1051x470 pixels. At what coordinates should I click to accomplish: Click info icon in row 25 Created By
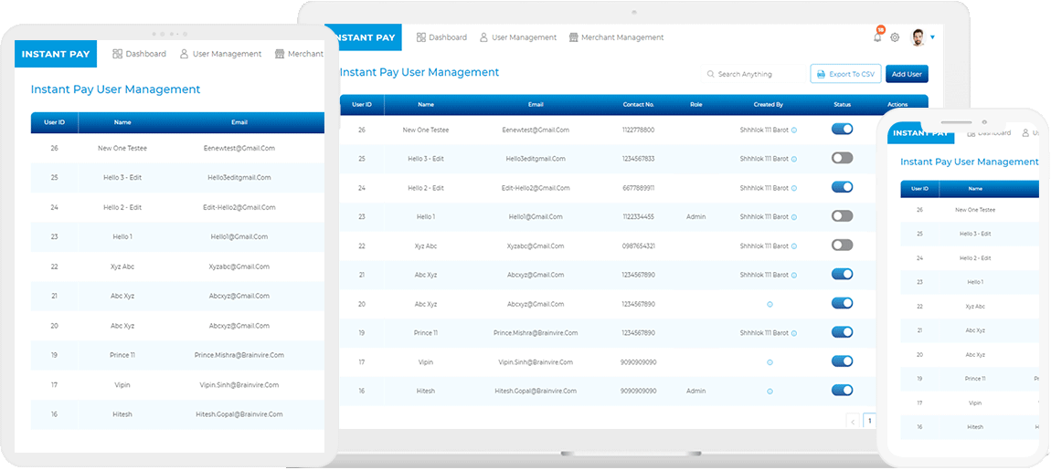point(794,160)
